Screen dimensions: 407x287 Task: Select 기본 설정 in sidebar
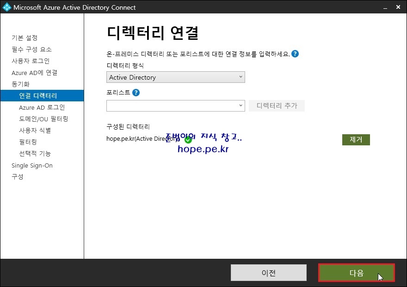25,38
